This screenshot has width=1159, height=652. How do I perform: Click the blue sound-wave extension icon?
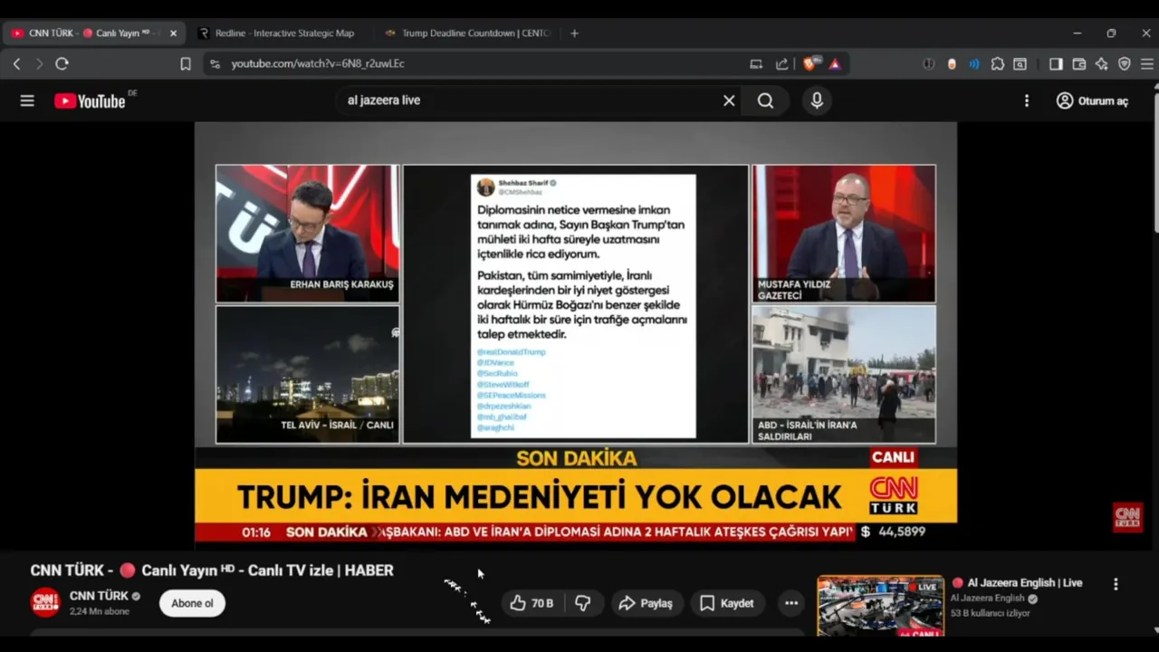(973, 63)
